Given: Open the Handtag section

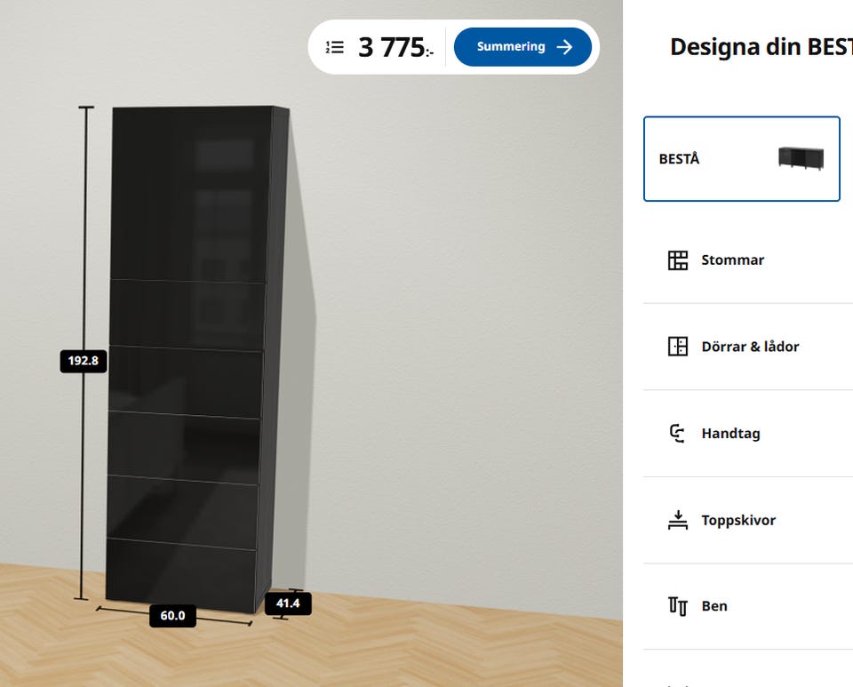Looking at the screenshot, I should pyautogui.click(x=730, y=434).
